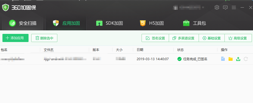The height and width of the screenshot is (103, 253).
Task: Click the 包名 column header
Action: [4, 50]
